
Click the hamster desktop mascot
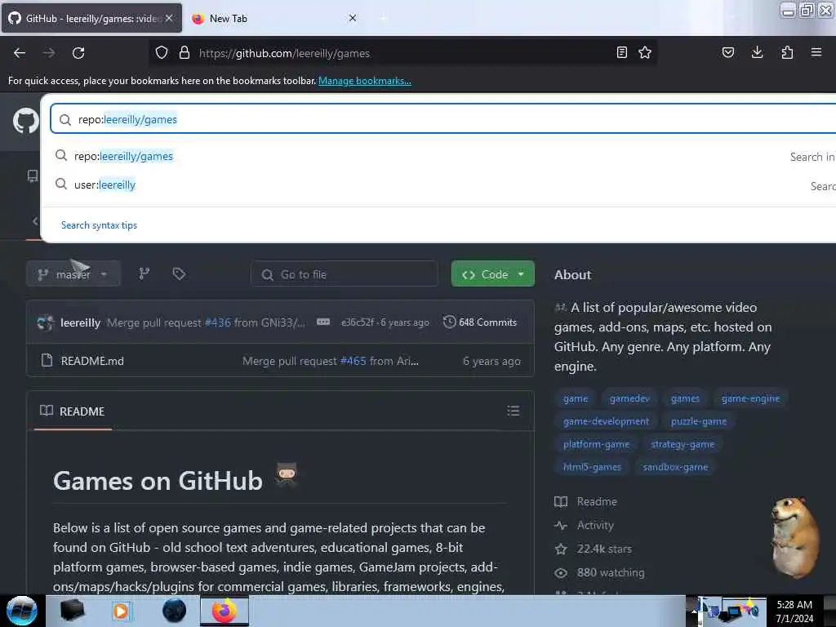tap(795, 536)
